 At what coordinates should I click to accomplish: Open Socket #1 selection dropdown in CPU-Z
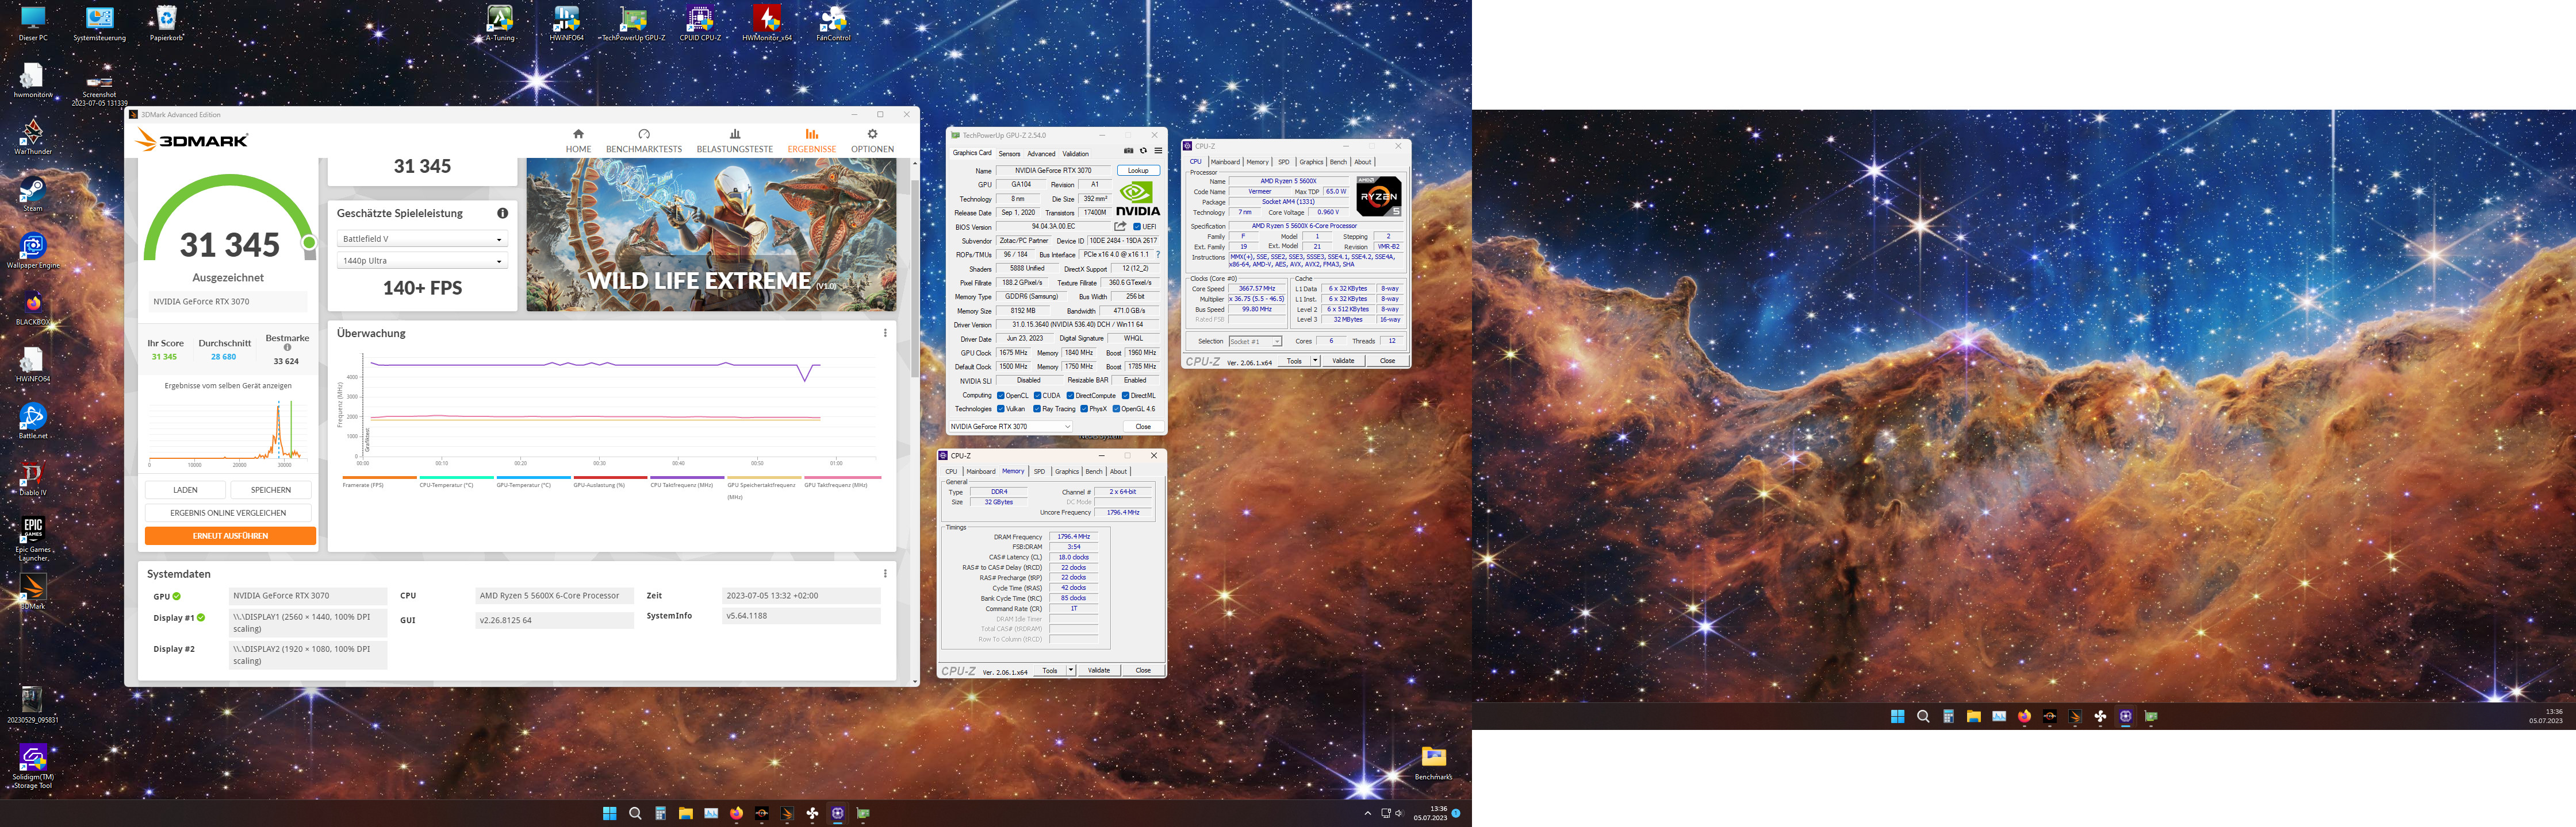1255,342
